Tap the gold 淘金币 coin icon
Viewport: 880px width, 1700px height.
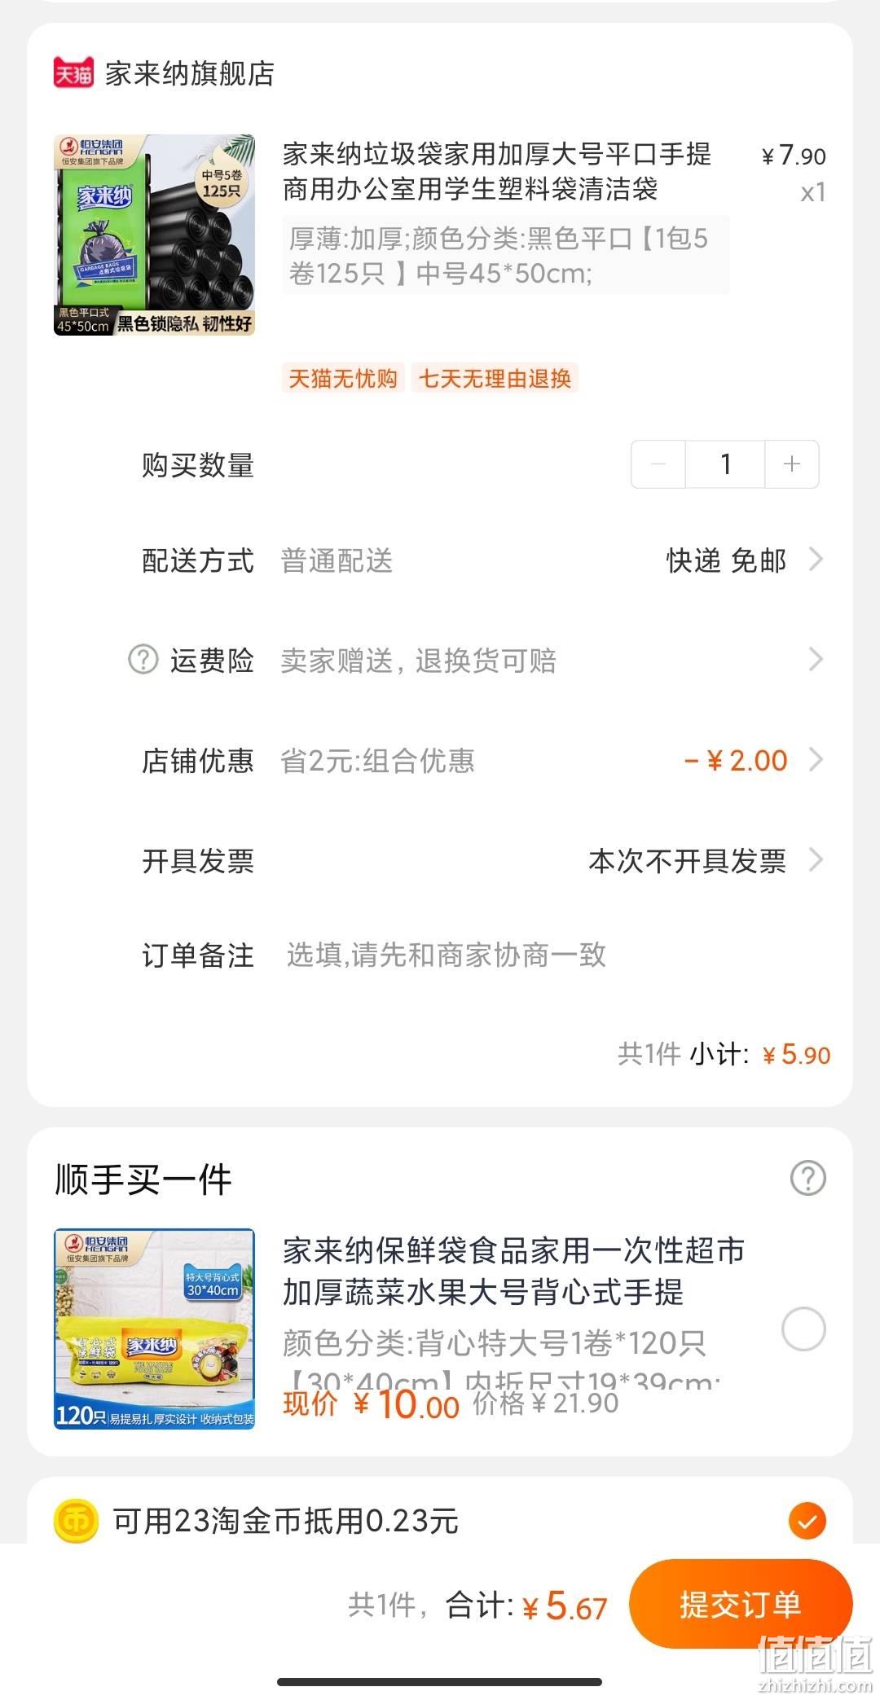pos(75,1521)
